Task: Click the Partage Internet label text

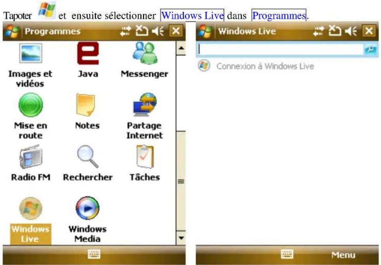Action: [x=145, y=131]
